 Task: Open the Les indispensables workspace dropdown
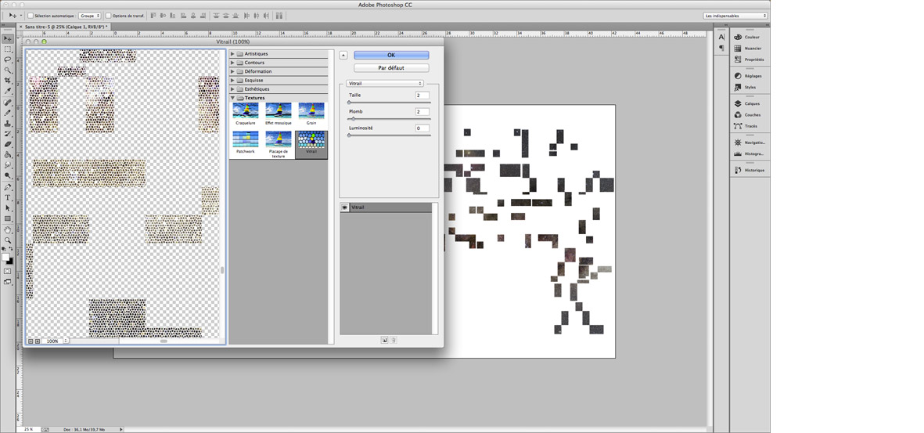(735, 16)
